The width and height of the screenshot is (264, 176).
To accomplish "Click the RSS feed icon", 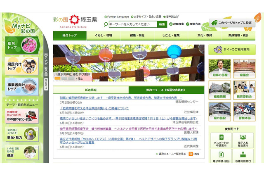I will pos(191,154).
